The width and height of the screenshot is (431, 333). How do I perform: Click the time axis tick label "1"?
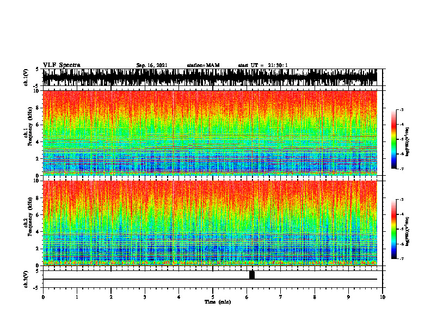pyautogui.click(x=77, y=297)
